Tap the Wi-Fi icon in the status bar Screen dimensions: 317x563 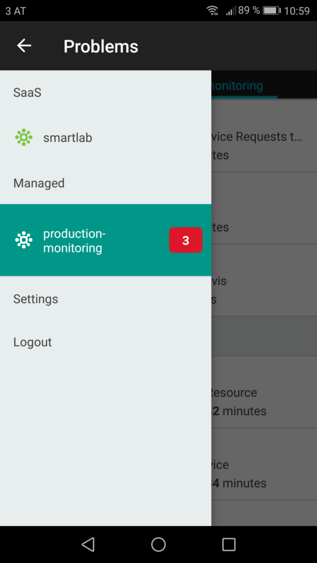tap(213, 10)
